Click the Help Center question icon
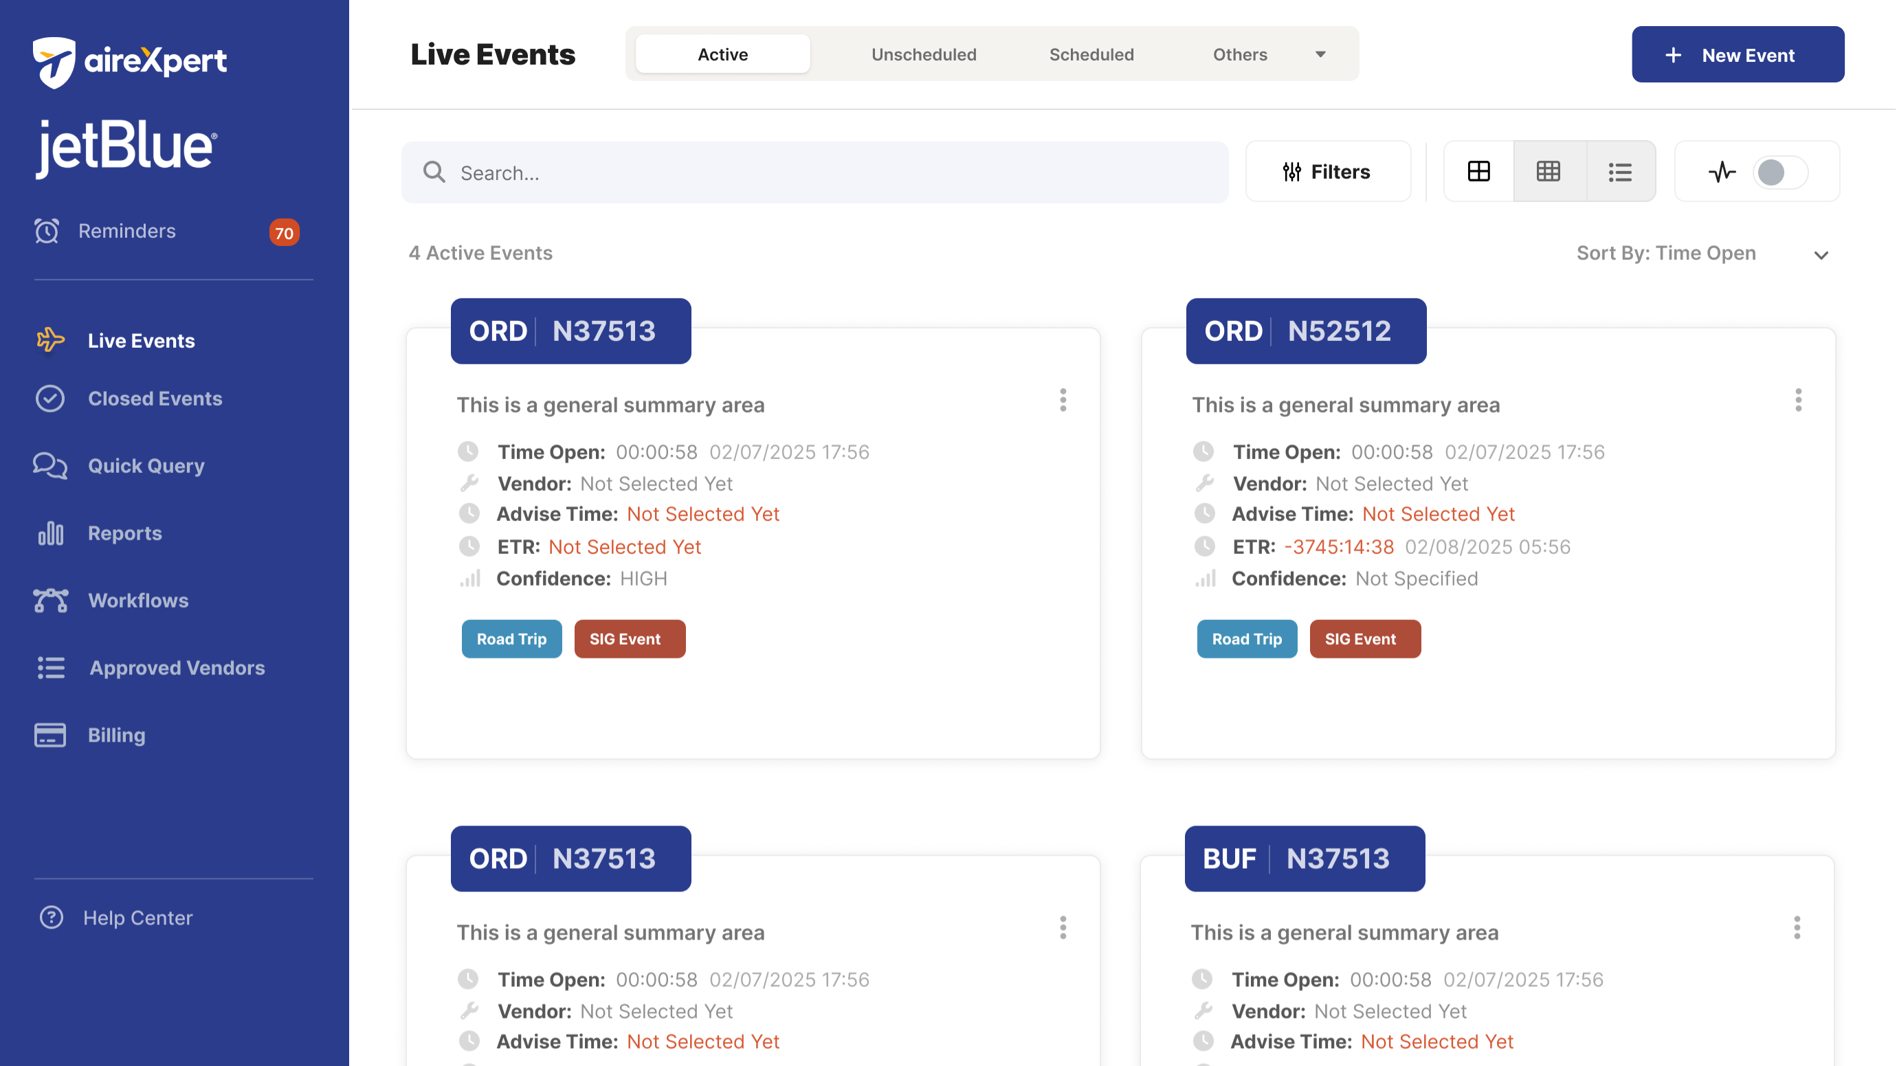Viewport: 1897px width, 1066px height. coord(51,918)
